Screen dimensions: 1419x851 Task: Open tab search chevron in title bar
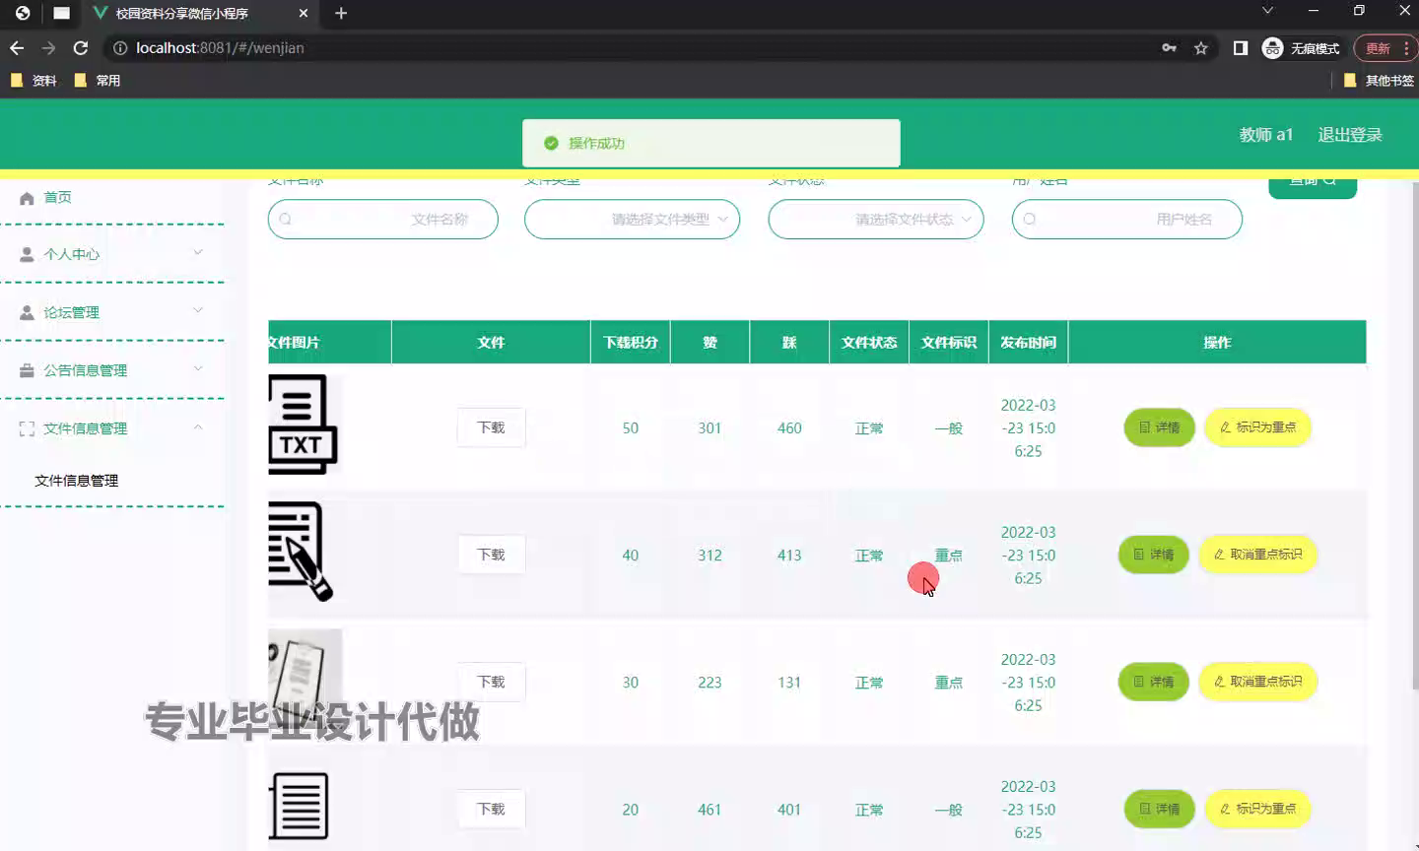[x=1268, y=11]
